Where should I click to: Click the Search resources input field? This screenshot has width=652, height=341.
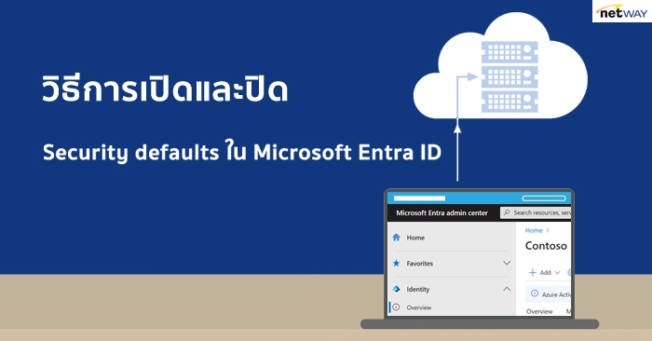coord(536,213)
